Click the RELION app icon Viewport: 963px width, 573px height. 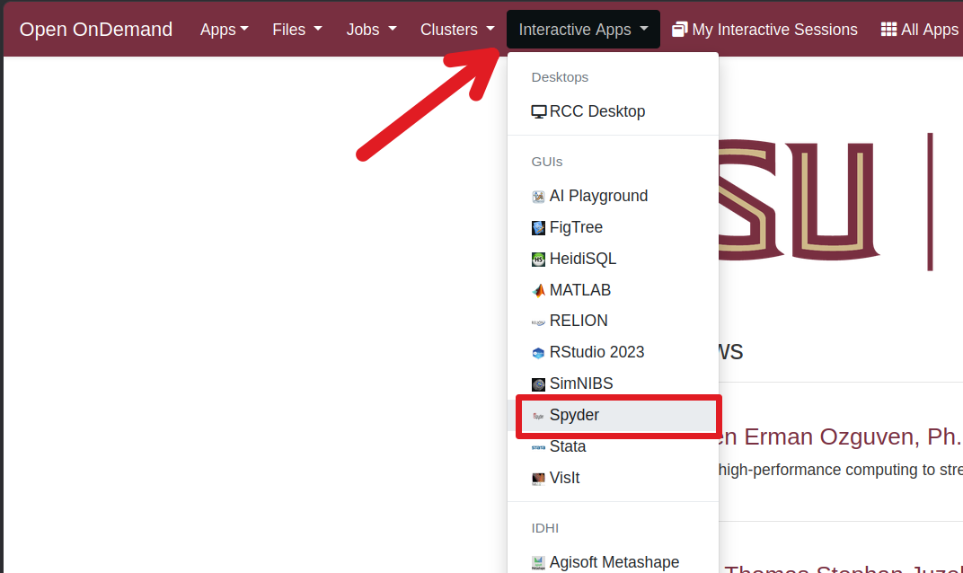coord(538,322)
